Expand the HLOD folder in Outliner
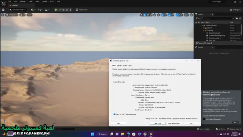 click(x=204, y=28)
